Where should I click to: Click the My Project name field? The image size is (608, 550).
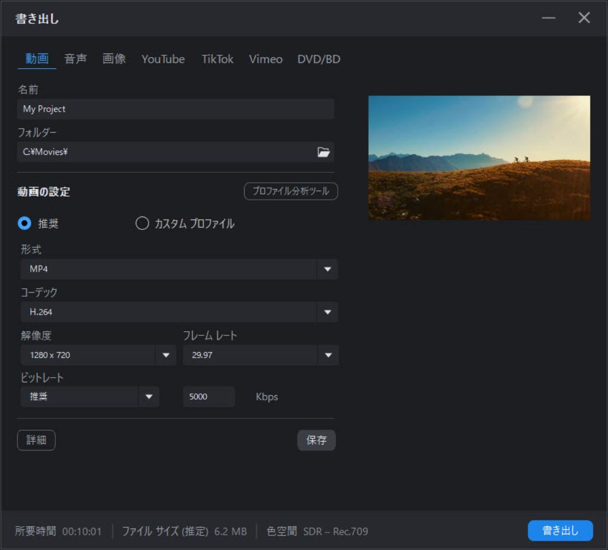(x=175, y=108)
